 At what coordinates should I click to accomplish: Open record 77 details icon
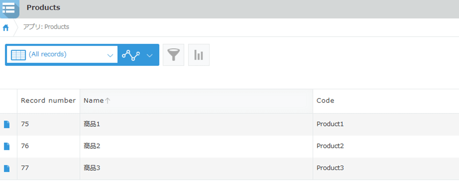[7, 168]
